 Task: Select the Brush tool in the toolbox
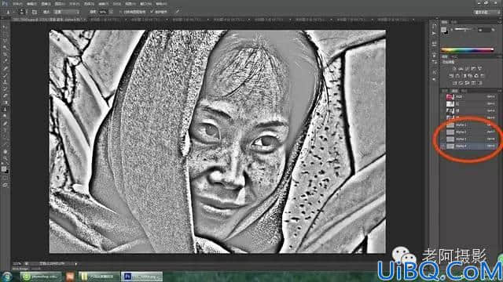(5, 75)
